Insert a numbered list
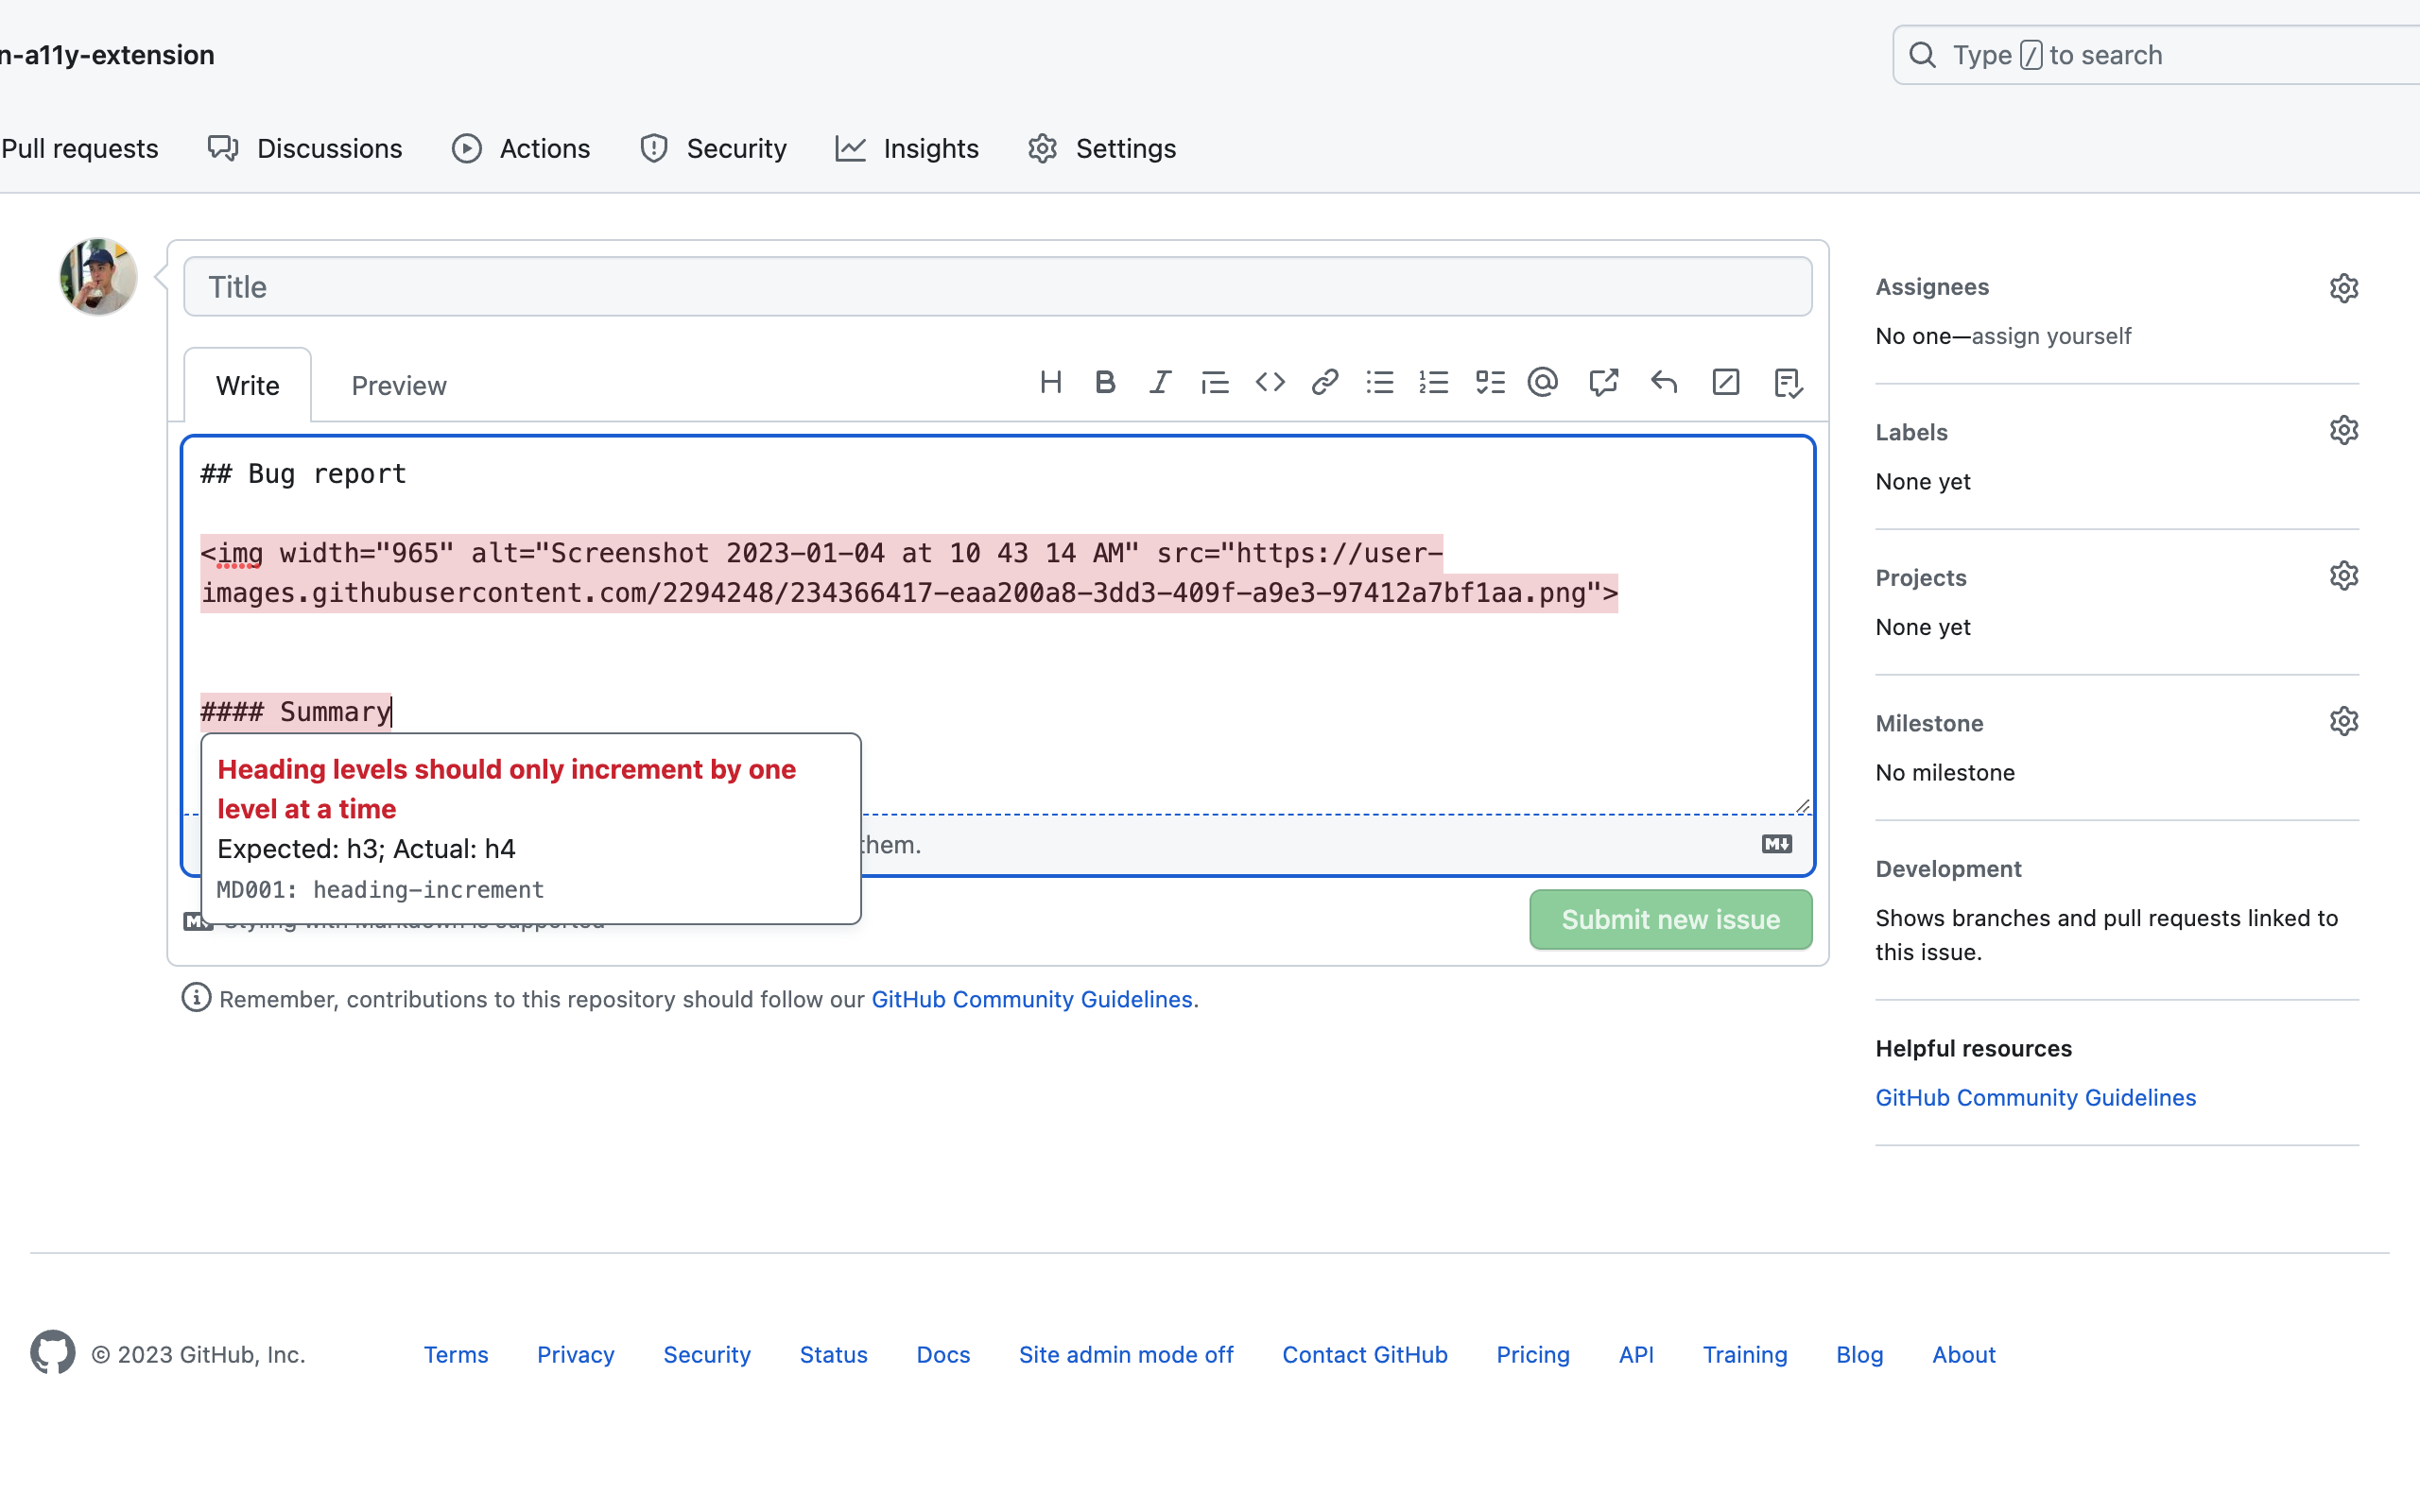The height and width of the screenshot is (1512, 2420). 1434,382
